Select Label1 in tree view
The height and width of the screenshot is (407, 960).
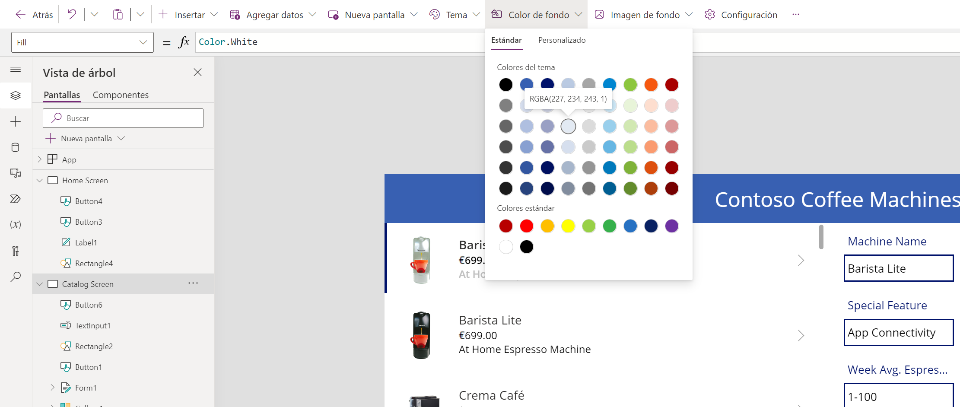[x=86, y=242]
